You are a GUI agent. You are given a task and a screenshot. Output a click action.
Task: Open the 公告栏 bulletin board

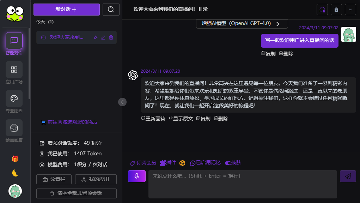(x=54, y=179)
